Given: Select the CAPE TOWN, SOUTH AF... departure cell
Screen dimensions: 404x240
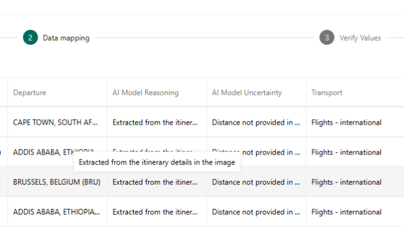Looking at the screenshot, I should click(x=57, y=122).
